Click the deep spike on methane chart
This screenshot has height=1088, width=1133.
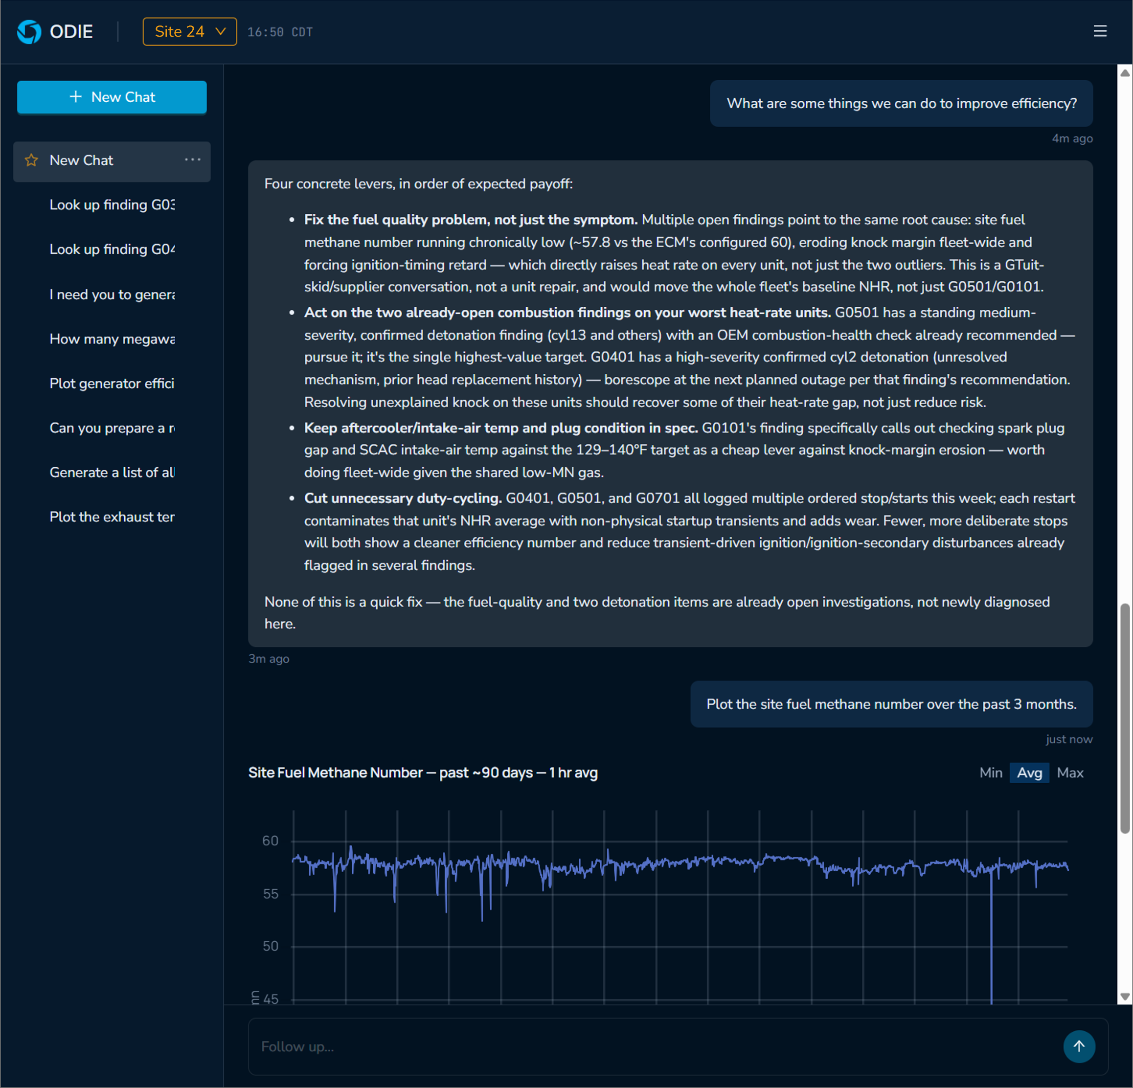click(991, 936)
